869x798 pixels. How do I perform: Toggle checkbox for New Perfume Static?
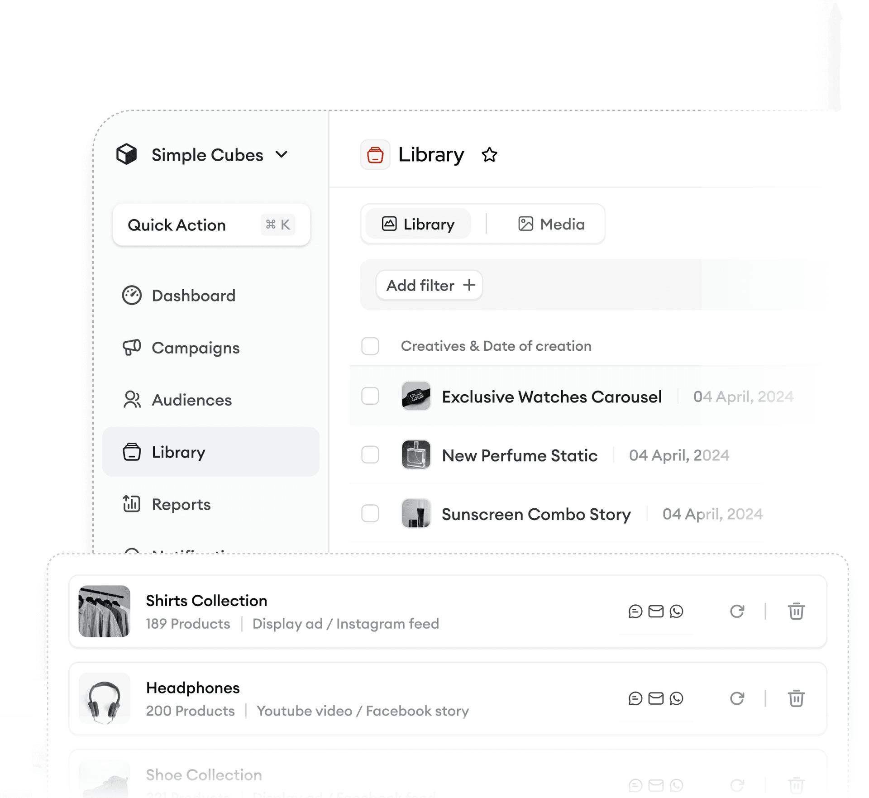pyautogui.click(x=370, y=455)
